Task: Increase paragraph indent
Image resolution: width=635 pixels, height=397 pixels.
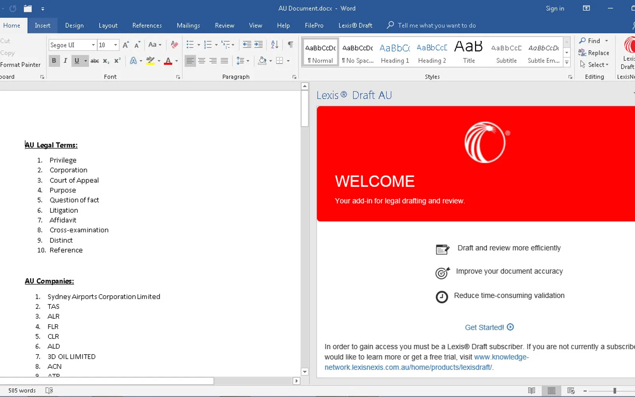Action: tap(258, 44)
